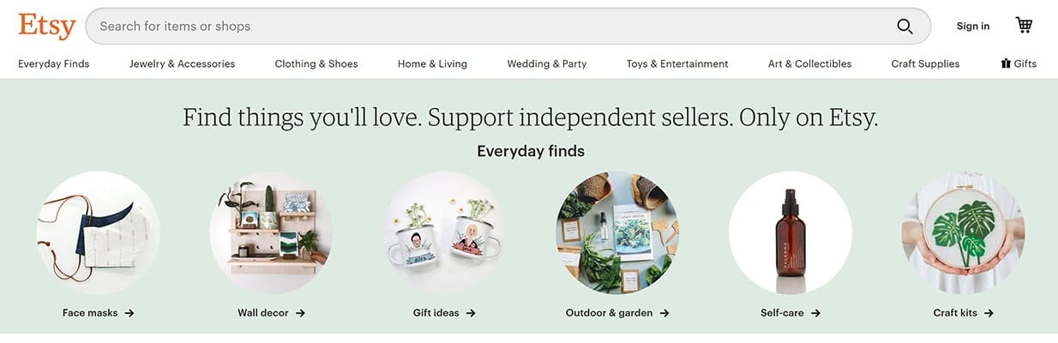
Task: Open the Everyday Finds menu
Action: [53, 63]
